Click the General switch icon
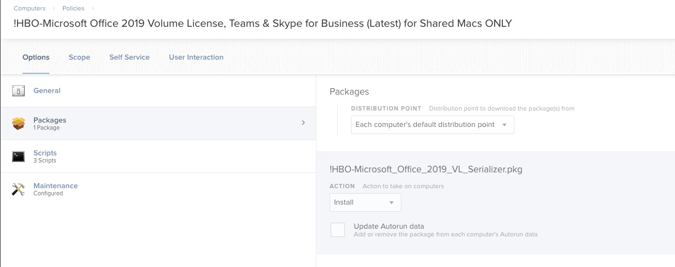Viewport: 675px width, 267px height. tap(19, 91)
